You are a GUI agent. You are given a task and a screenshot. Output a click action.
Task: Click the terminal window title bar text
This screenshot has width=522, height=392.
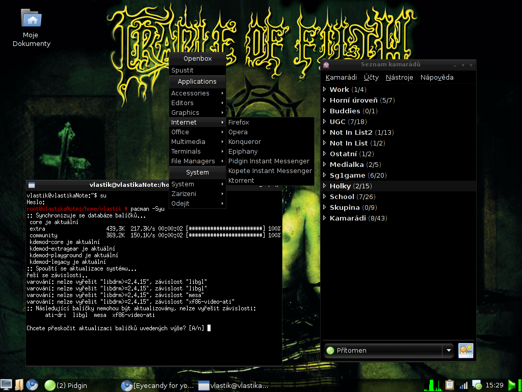point(129,185)
